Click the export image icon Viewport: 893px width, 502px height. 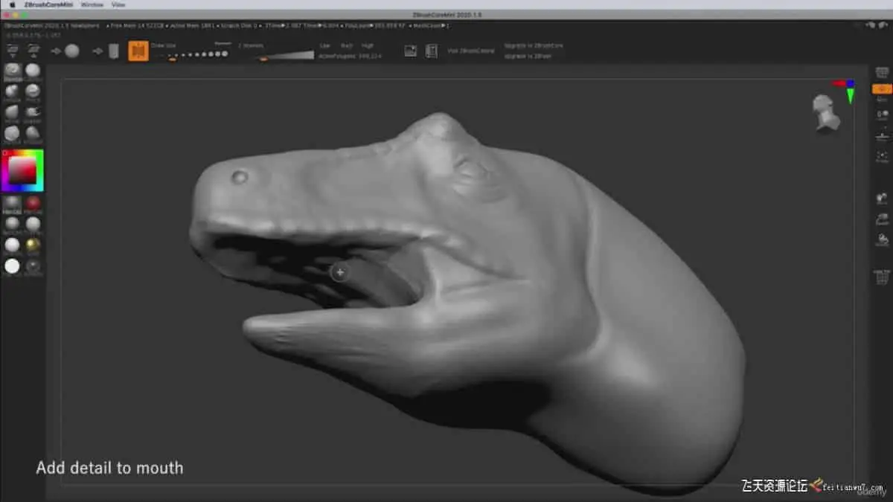410,51
